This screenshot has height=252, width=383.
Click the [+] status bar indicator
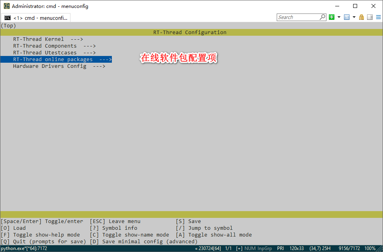[239, 248]
